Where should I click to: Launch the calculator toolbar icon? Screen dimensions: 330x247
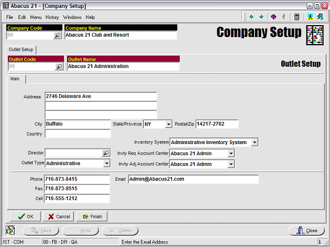[x=297, y=17]
